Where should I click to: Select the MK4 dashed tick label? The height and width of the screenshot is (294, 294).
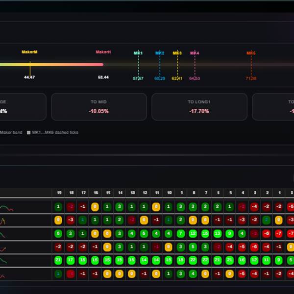click(195, 53)
